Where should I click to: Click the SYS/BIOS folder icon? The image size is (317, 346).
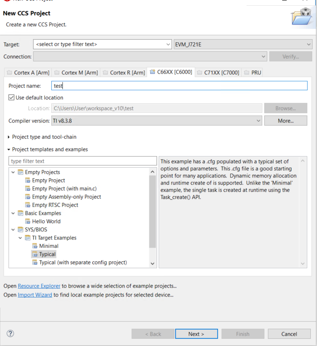(21, 230)
